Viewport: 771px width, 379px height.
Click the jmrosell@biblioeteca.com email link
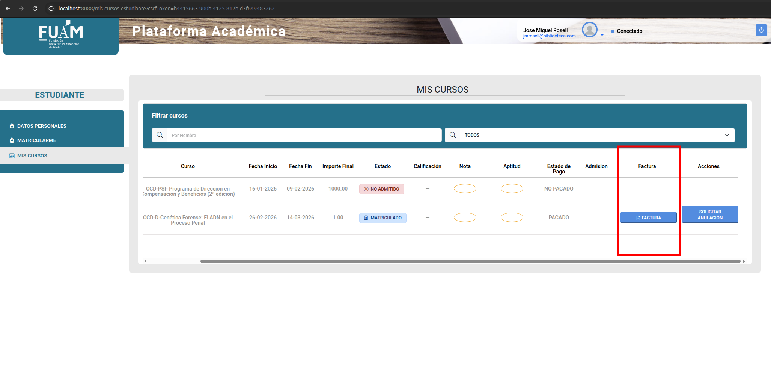click(549, 36)
